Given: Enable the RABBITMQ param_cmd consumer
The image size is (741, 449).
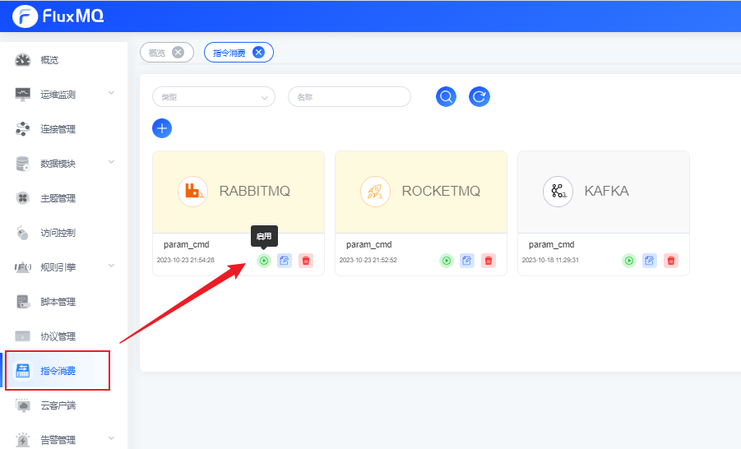Looking at the screenshot, I should click(x=264, y=261).
